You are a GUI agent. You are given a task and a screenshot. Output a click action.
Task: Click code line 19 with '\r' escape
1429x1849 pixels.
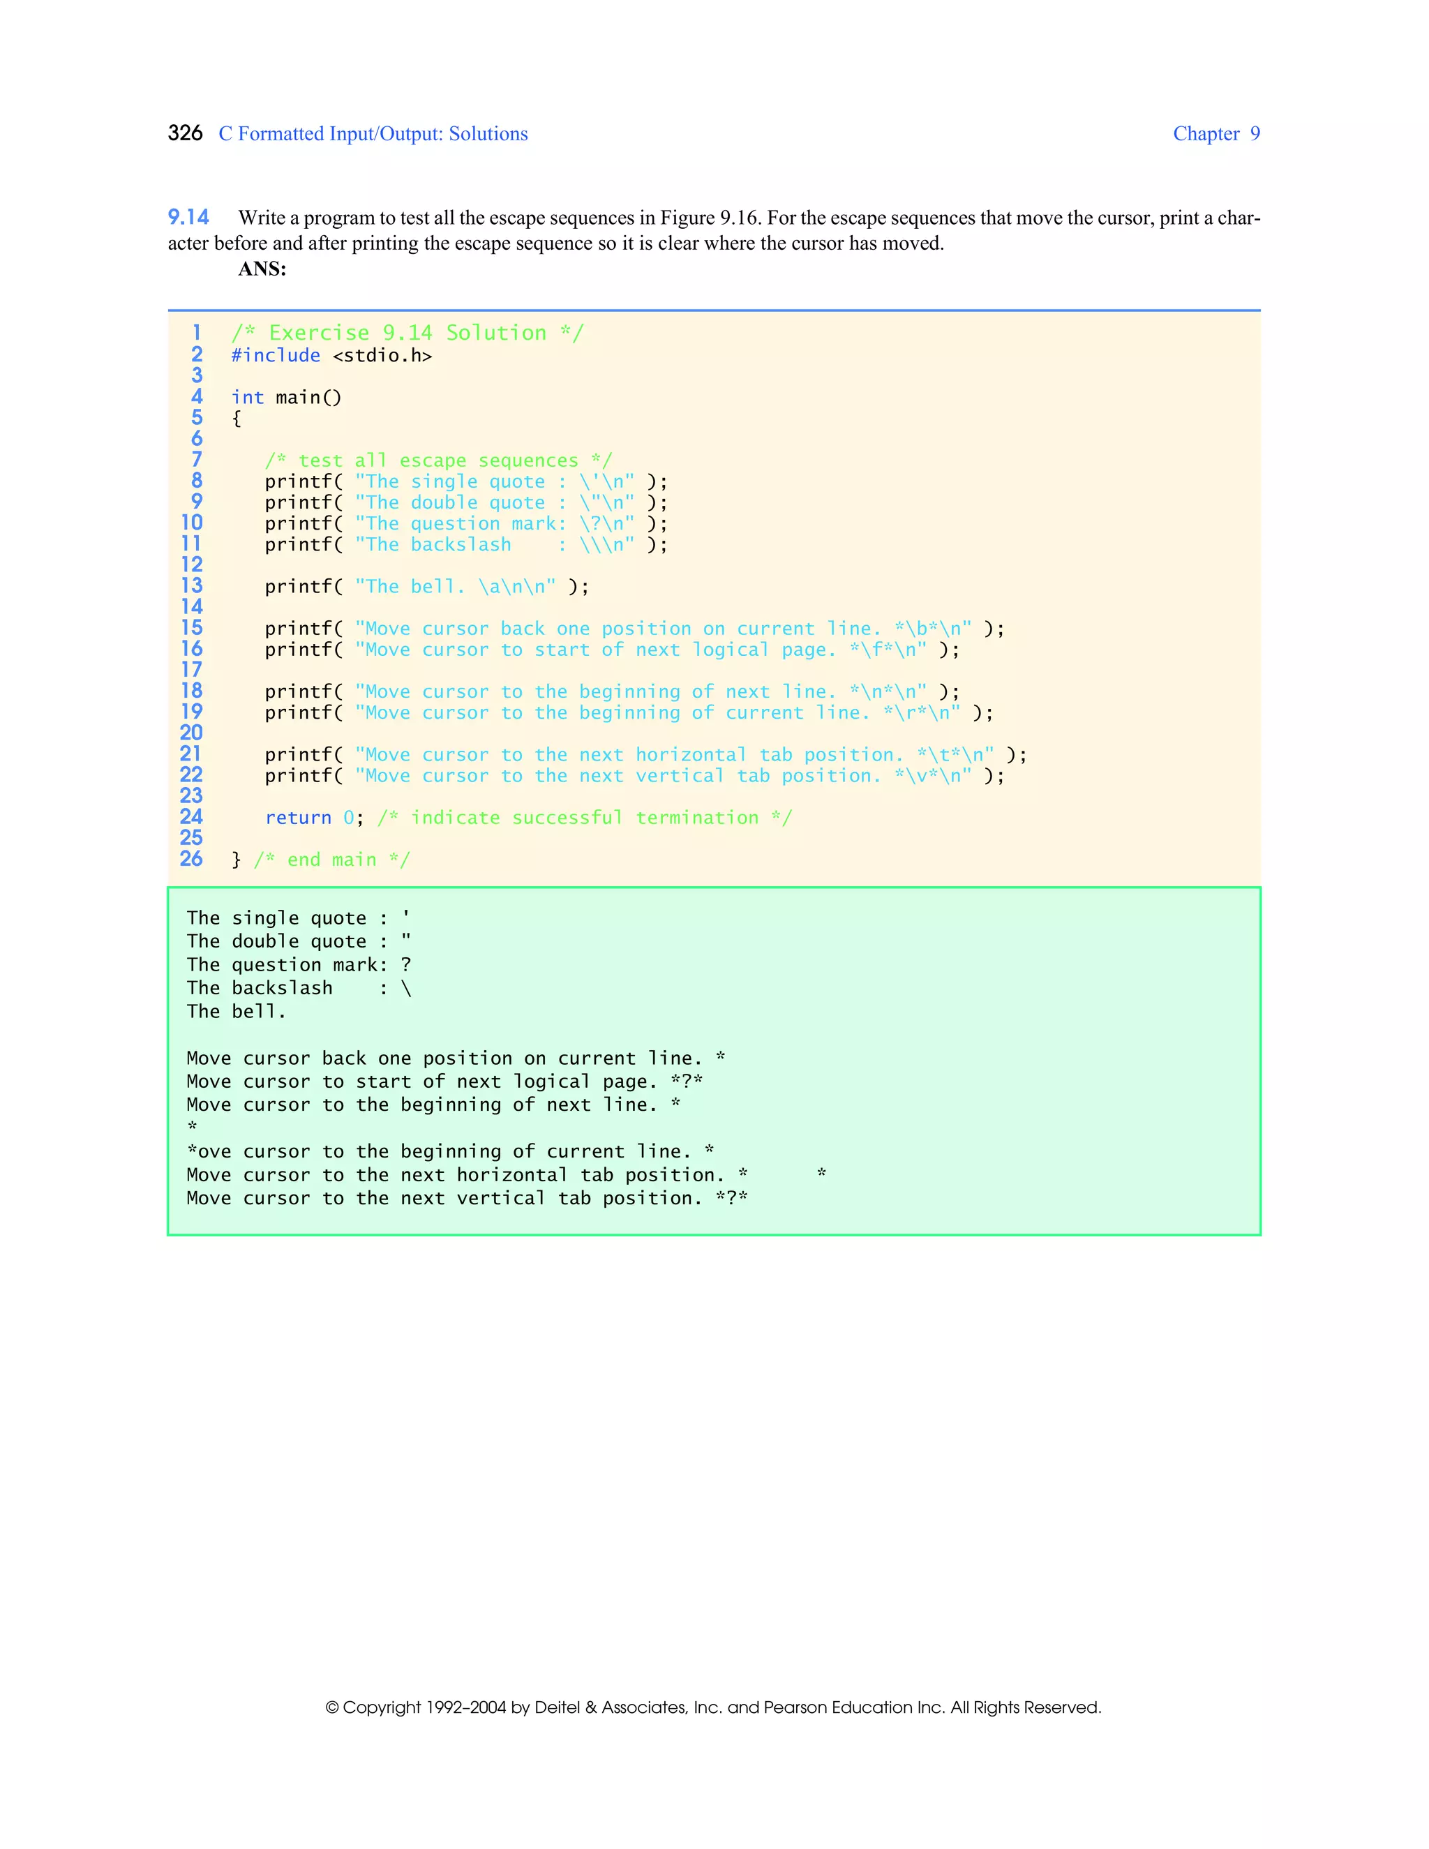(629, 713)
